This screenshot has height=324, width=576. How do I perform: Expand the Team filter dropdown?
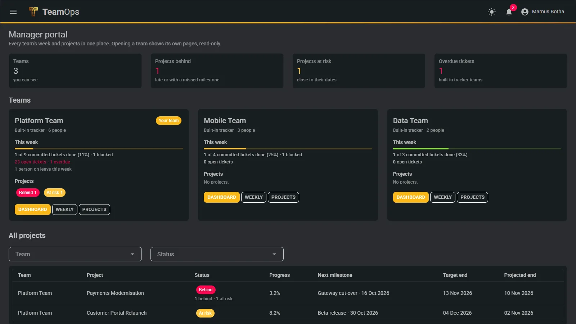(75, 254)
